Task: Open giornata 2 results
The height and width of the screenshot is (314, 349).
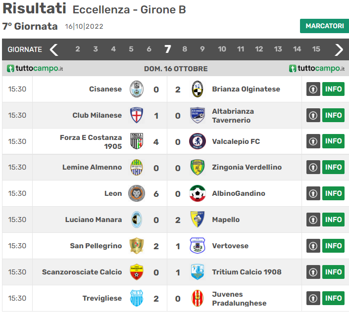Action: point(78,49)
